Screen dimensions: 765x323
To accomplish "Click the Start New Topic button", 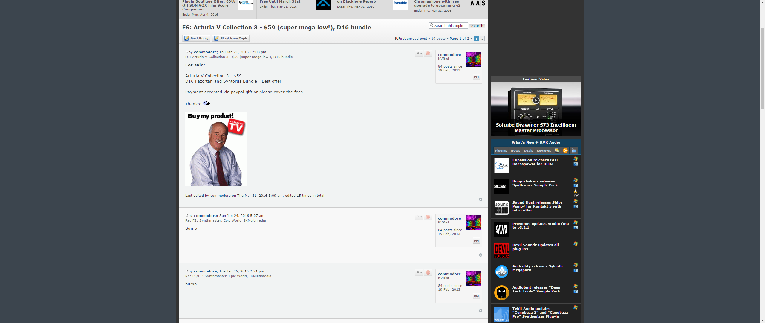I will [231, 38].
